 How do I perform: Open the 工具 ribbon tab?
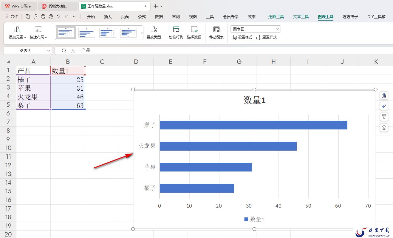210,17
